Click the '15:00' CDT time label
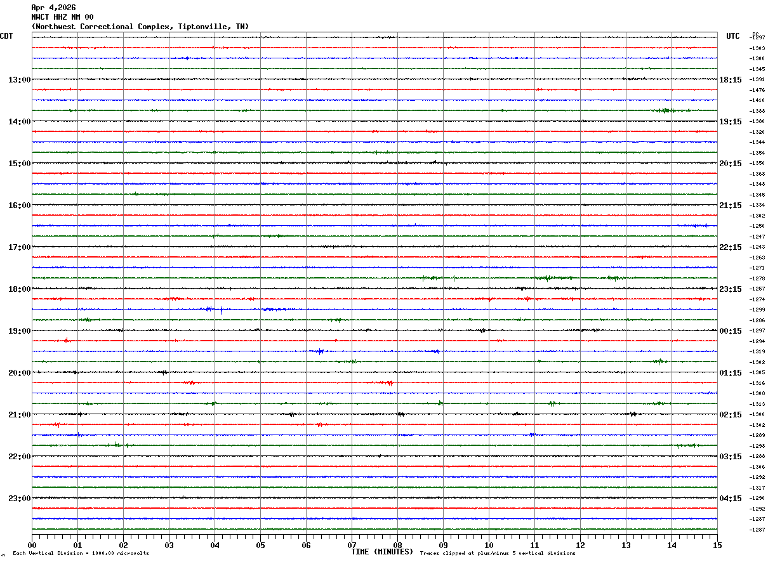Screen dimensions: 768x562 tap(19, 164)
